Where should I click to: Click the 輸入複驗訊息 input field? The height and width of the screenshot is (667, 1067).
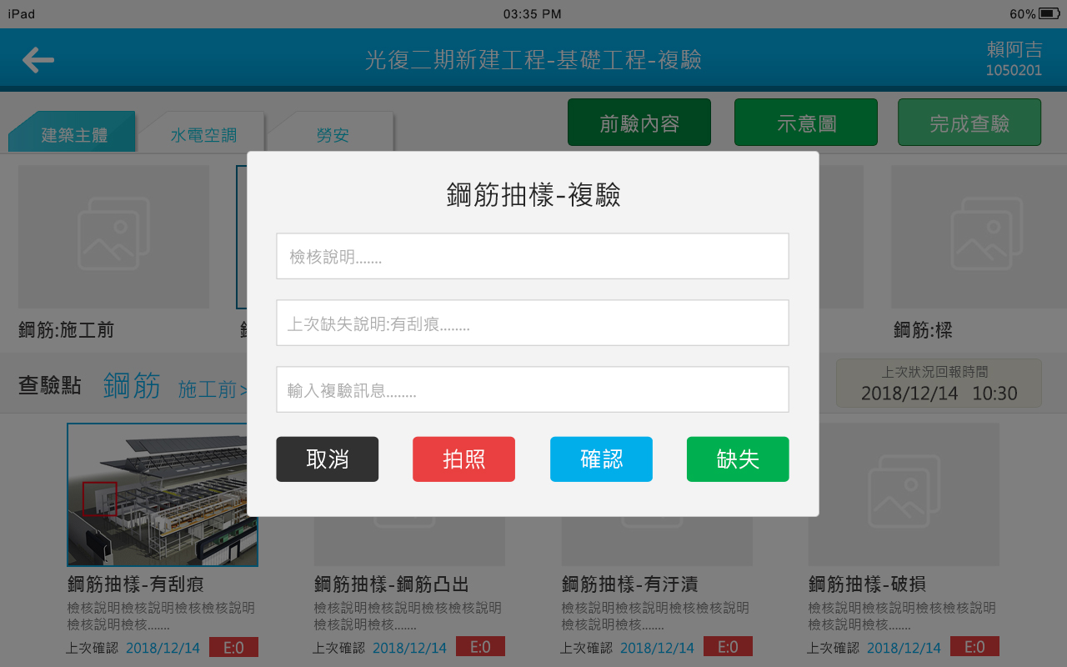532,390
